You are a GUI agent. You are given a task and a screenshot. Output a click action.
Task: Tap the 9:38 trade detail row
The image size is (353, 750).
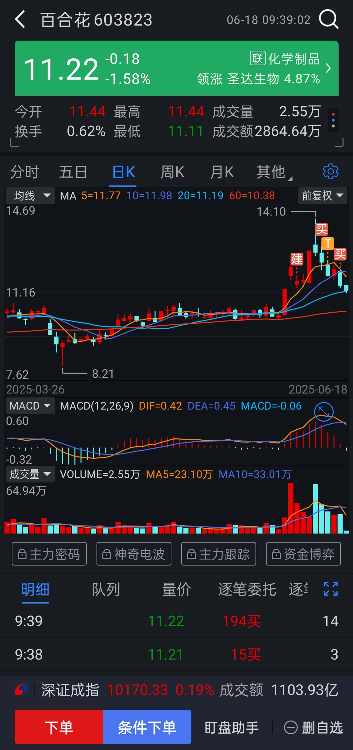click(x=176, y=654)
